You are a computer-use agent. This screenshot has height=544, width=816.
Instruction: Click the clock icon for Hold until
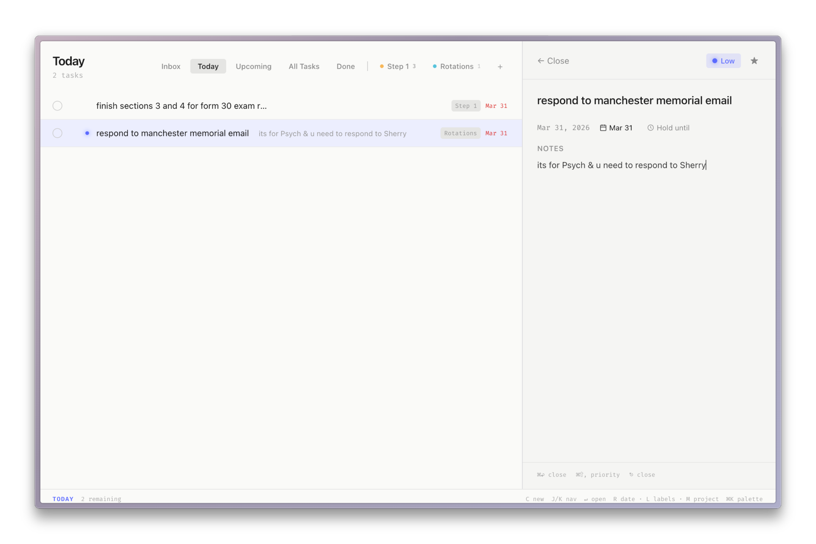click(650, 128)
